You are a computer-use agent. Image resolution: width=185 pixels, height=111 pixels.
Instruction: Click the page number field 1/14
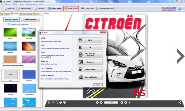(x=111, y=102)
